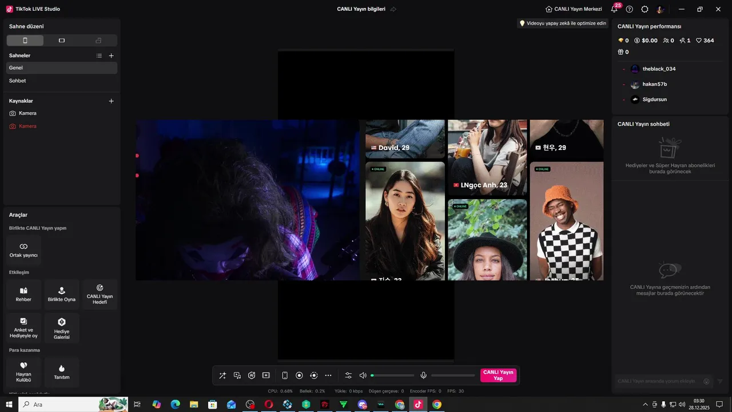Select the red Kamera source

coord(62,126)
